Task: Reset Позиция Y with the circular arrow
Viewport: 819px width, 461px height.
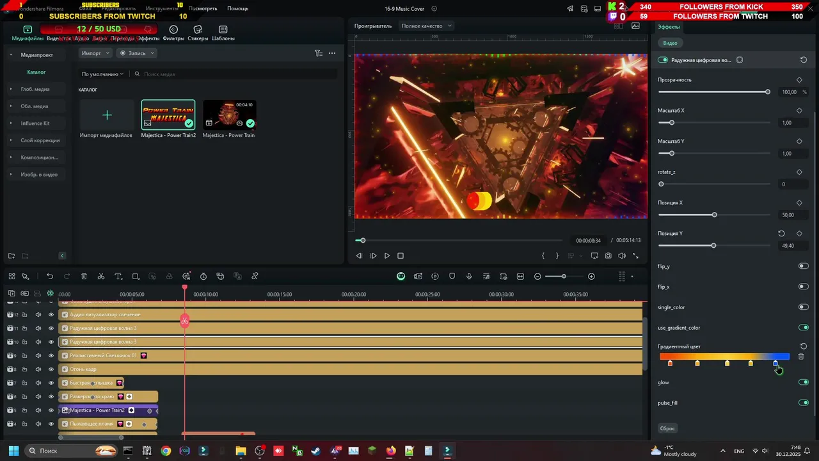Action: pyautogui.click(x=781, y=234)
